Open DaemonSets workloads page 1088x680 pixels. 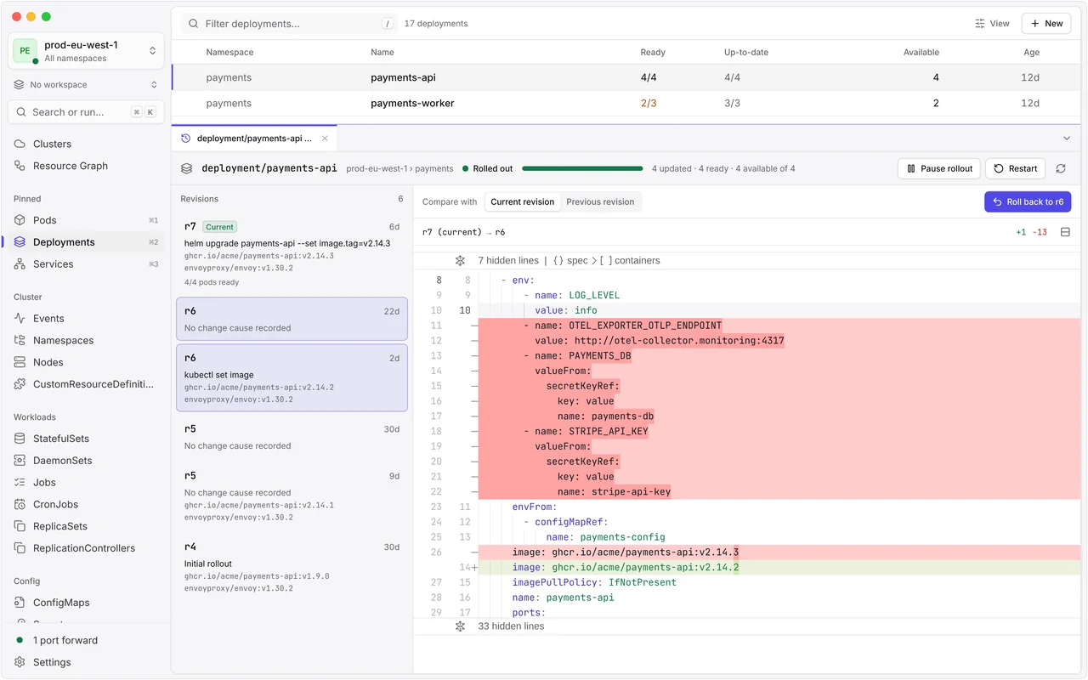[85, 461]
